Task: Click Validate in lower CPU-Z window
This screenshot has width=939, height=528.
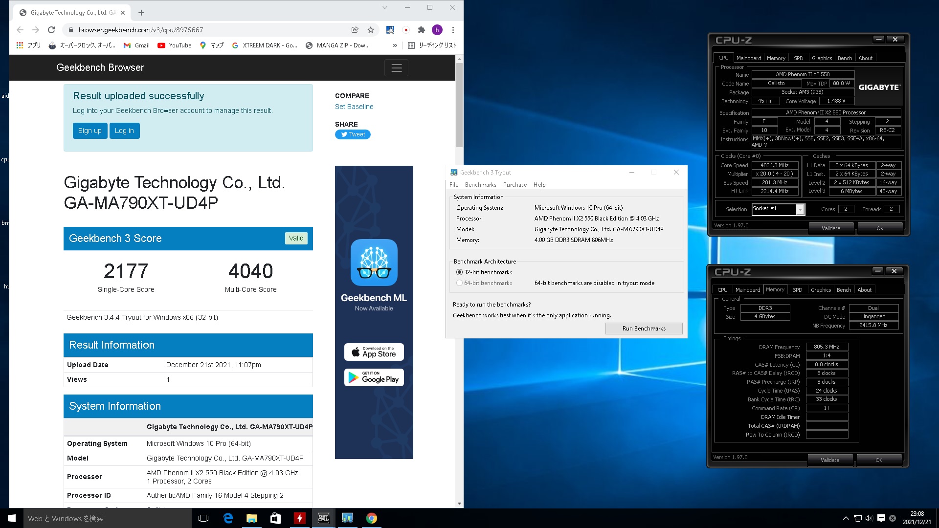Action: point(830,460)
